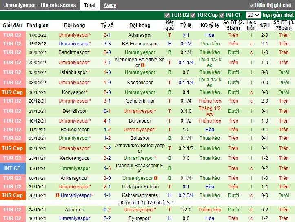Toggle the INT CF filter checkbox
This screenshot has width=295, height=222.
click(x=222, y=15)
